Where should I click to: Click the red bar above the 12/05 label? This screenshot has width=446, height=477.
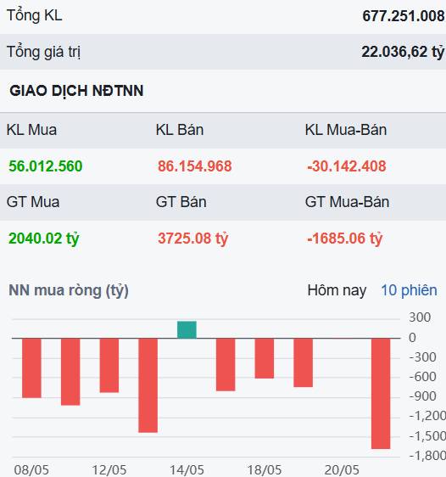point(109,365)
